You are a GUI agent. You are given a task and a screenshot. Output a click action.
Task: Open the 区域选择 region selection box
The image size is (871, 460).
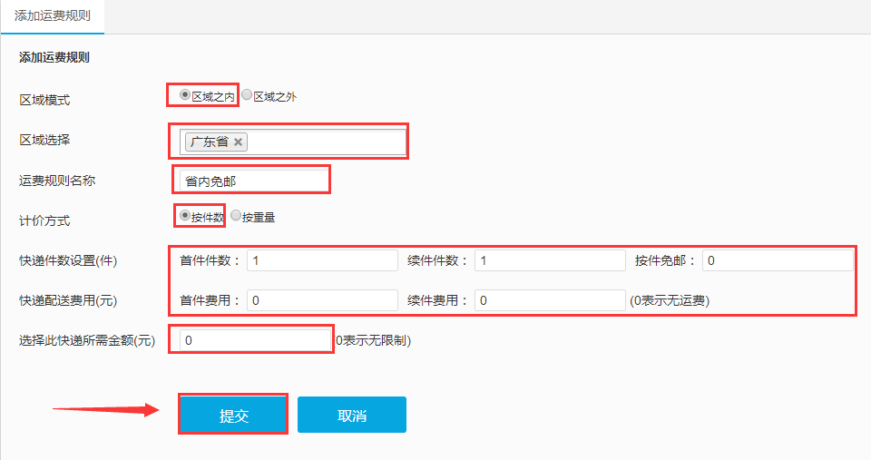point(327,142)
